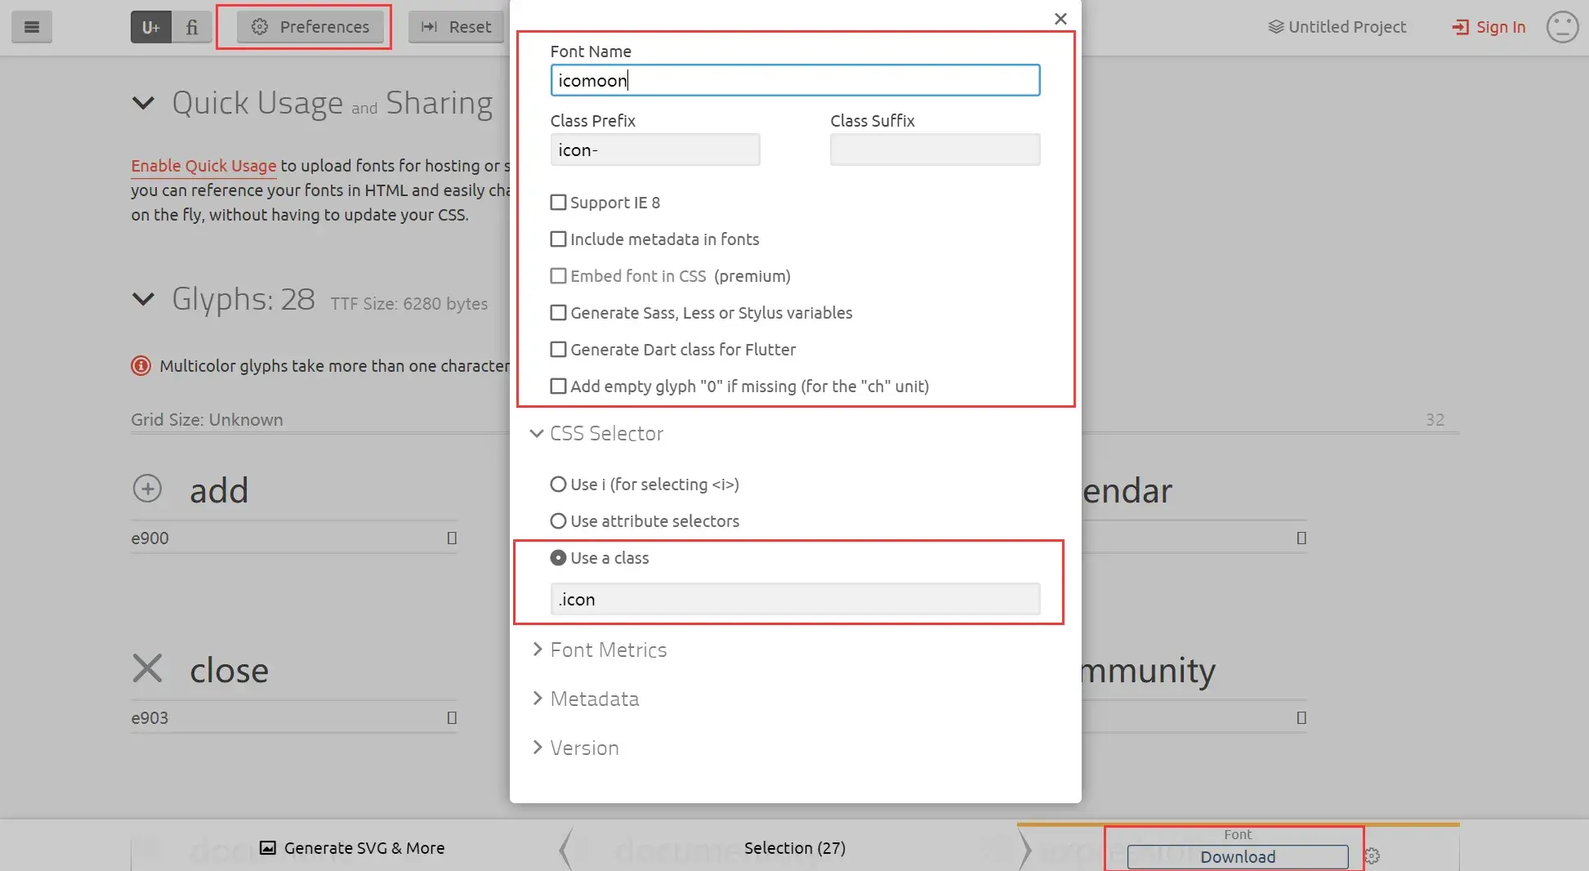Click the grid size slider value 32
Image resolution: width=1589 pixels, height=871 pixels.
click(x=1435, y=419)
